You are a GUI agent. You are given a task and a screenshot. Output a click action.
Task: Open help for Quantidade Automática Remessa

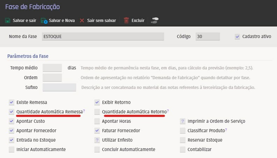(x=84, y=111)
